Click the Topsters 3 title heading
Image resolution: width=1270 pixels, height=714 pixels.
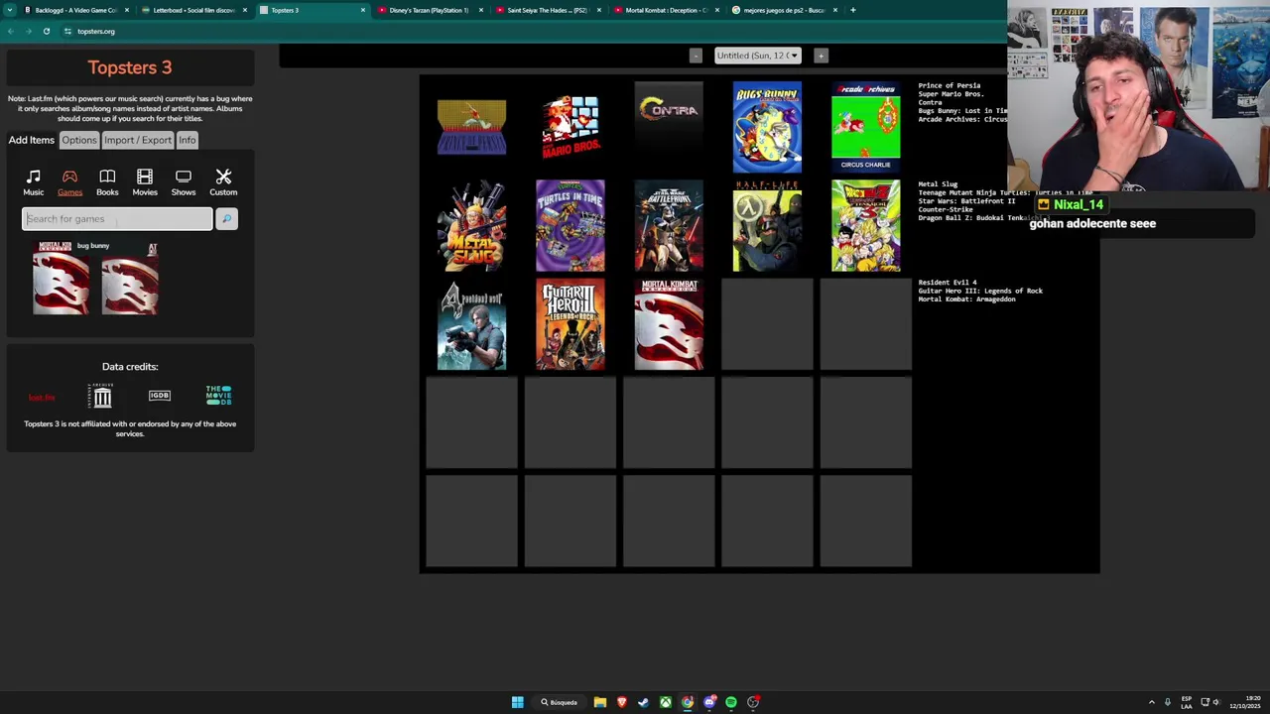(x=130, y=67)
